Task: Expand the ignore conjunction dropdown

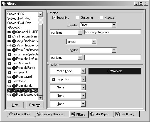Action: 82,42
